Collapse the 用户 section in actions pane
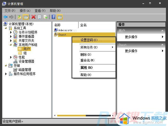This screenshot has width=168, height=126. click(162, 31)
